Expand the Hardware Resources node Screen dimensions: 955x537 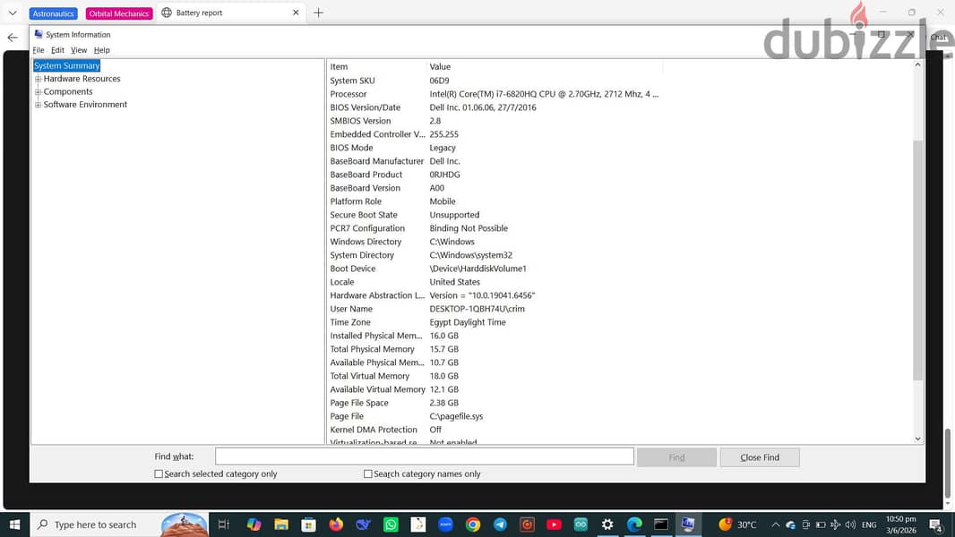coord(38,79)
